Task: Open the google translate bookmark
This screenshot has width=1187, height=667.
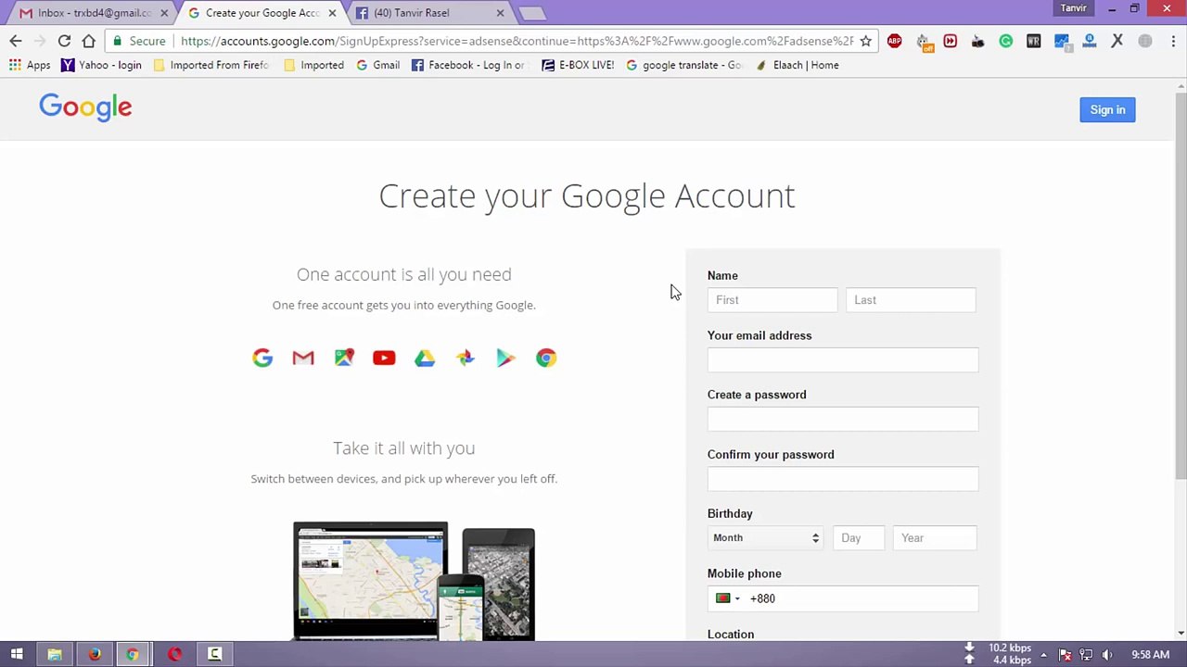Action: pyautogui.click(x=684, y=65)
